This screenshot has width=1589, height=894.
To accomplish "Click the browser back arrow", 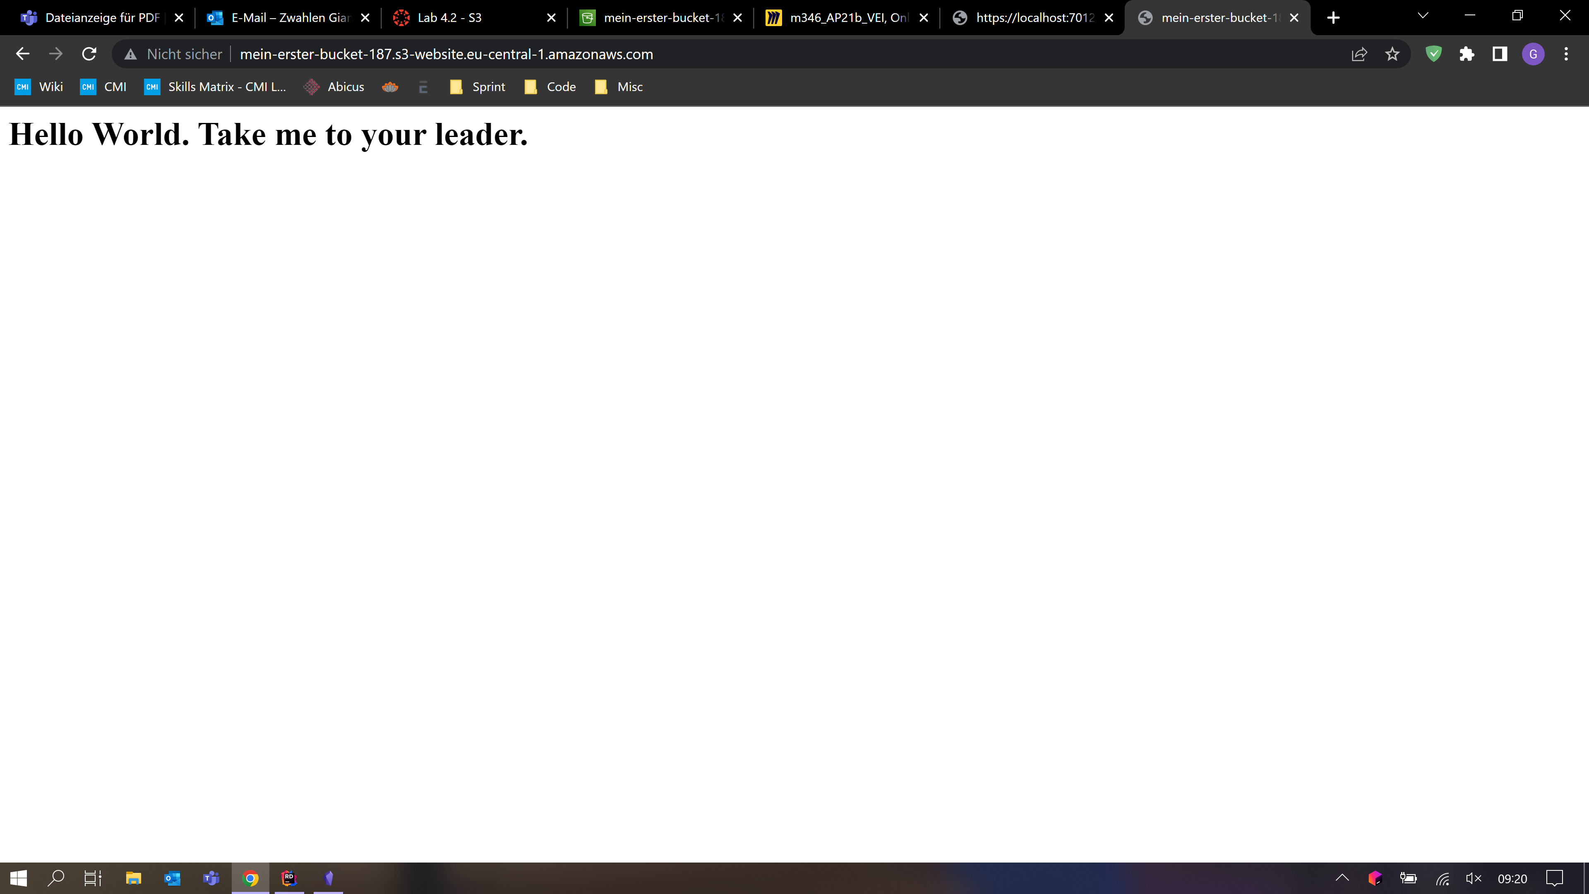I will coord(23,54).
